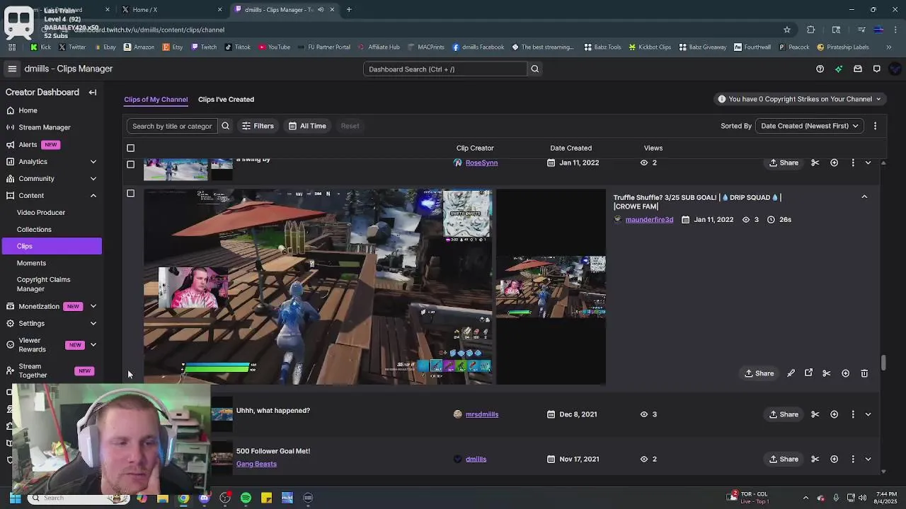Play the expanded Truffle Shuffle clip preview

[x=318, y=286]
